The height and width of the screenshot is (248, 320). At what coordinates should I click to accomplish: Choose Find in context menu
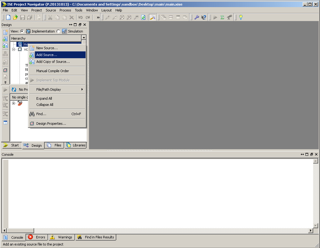[x=57, y=114]
